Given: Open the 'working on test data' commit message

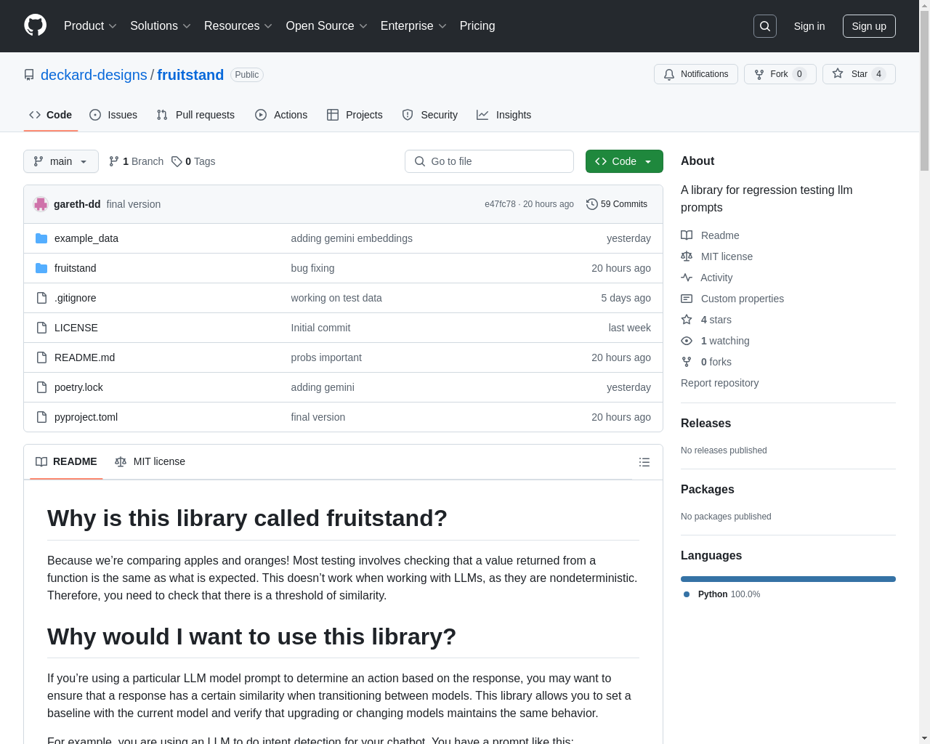Looking at the screenshot, I should (336, 298).
